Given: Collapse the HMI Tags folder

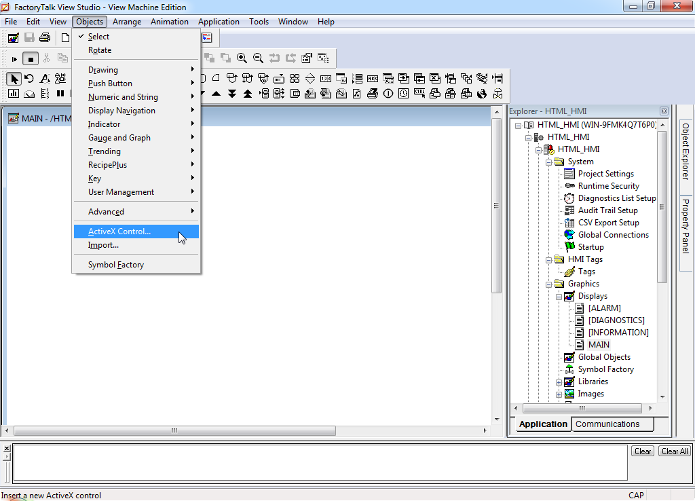Looking at the screenshot, I should pyautogui.click(x=548, y=260).
